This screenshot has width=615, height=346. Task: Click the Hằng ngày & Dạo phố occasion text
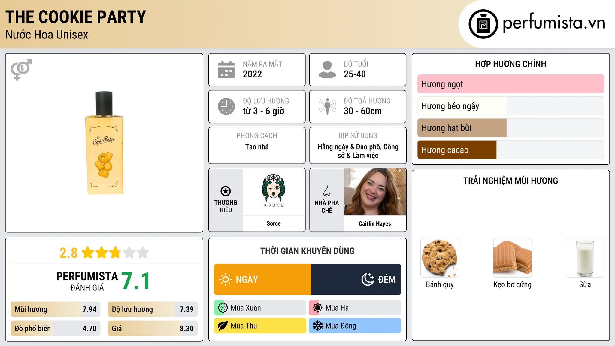pyautogui.click(x=358, y=151)
